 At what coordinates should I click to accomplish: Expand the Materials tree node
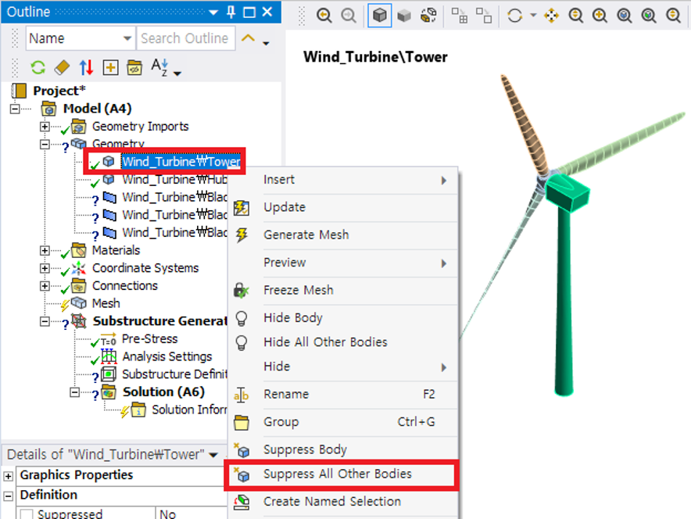[45, 251]
